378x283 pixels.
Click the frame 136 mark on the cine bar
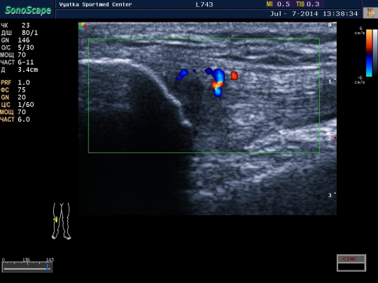pos(27,260)
